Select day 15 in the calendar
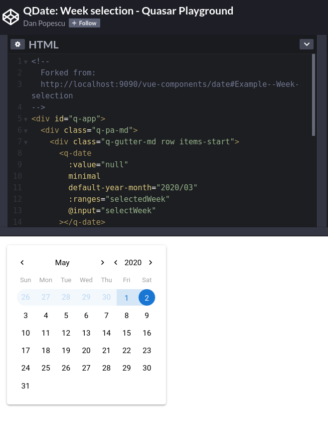 coord(127,333)
